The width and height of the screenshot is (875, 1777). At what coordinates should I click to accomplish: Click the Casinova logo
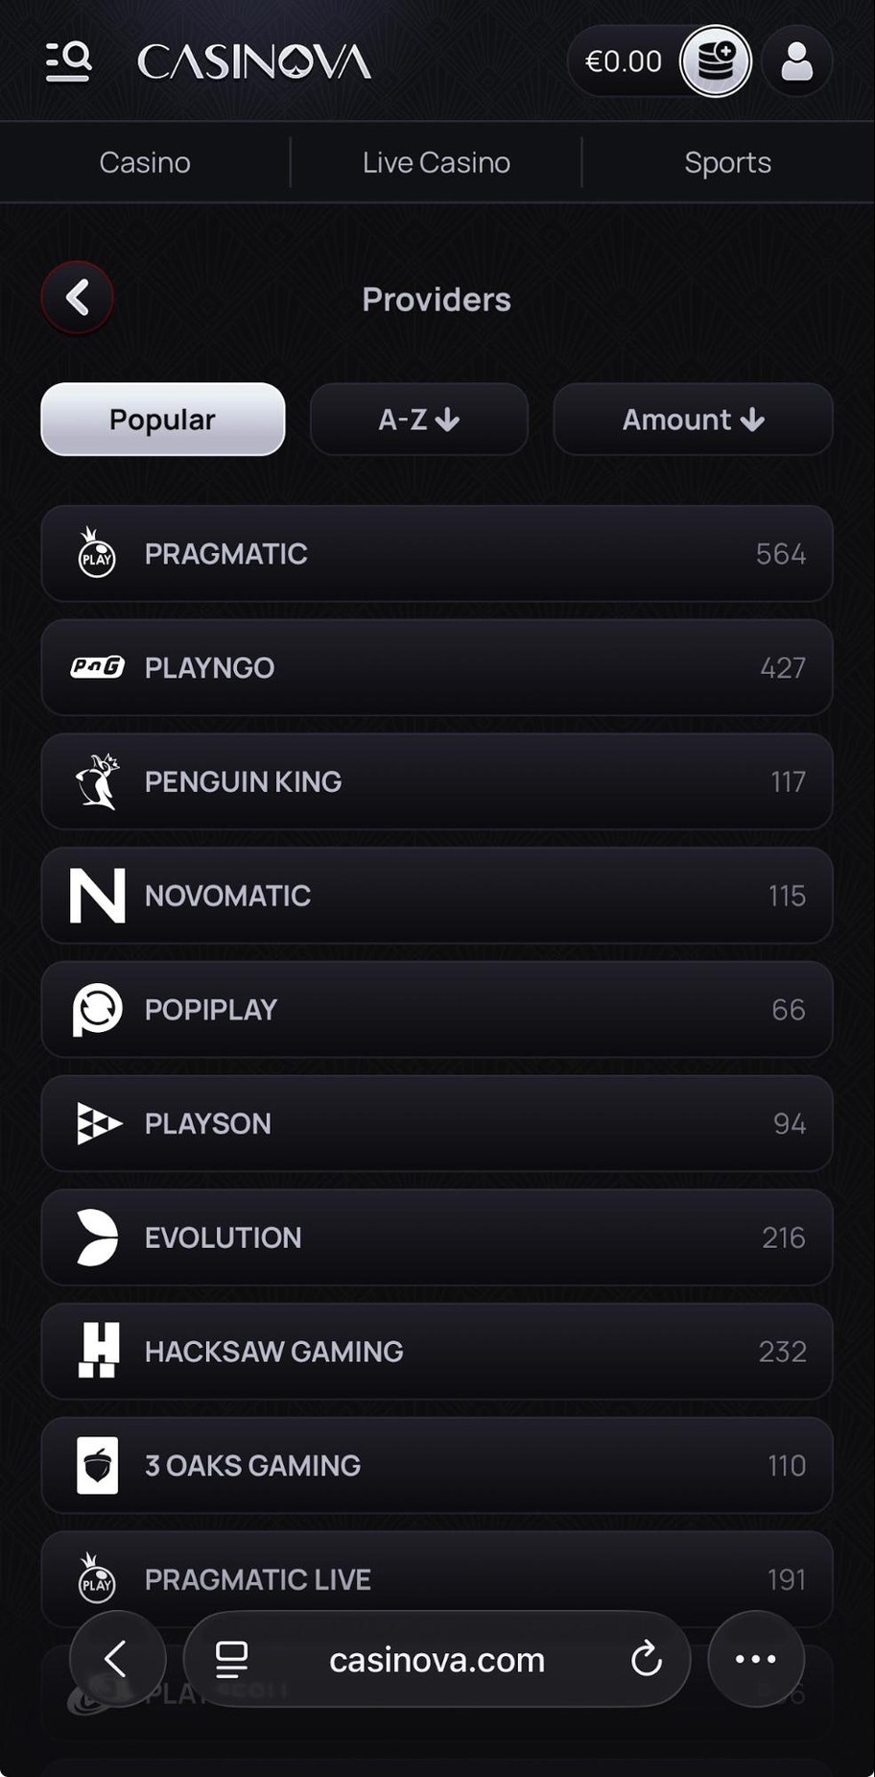click(x=254, y=62)
